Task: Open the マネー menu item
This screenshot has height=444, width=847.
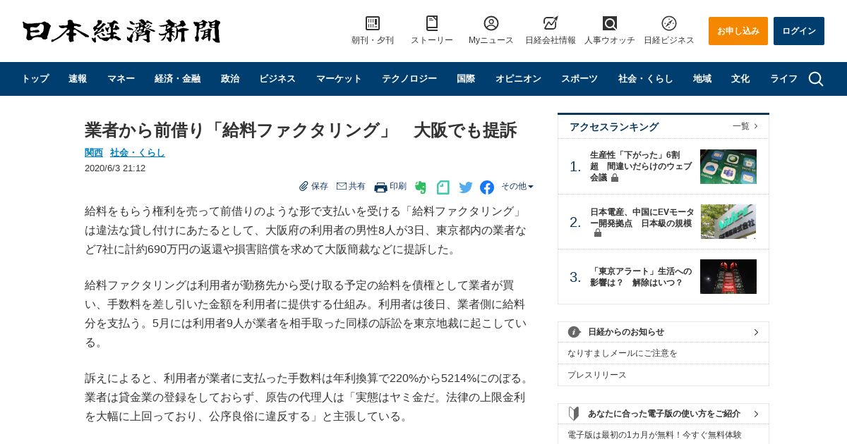Action: pyautogui.click(x=121, y=79)
